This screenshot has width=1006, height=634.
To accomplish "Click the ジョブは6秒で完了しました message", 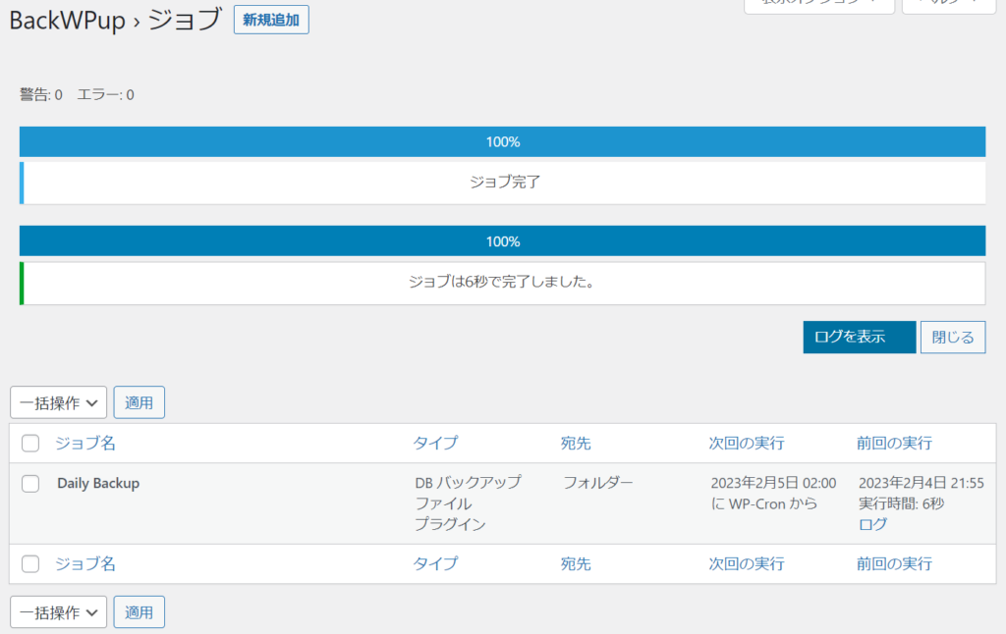I will 502,282.
